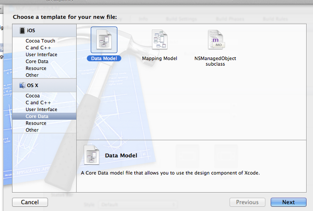The height and width of the screenshot is (211, 313).
Task: Click the OS X section header
Action: [44, 85]
